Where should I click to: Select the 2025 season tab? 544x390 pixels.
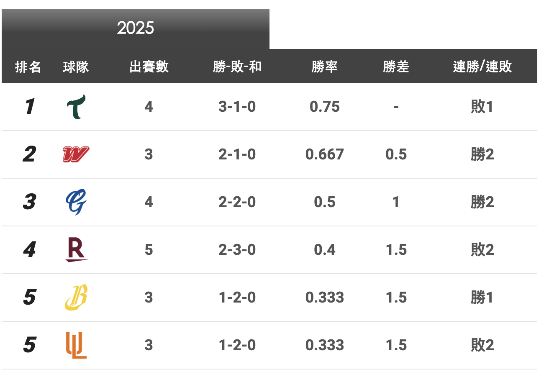[x=135, y=28]
